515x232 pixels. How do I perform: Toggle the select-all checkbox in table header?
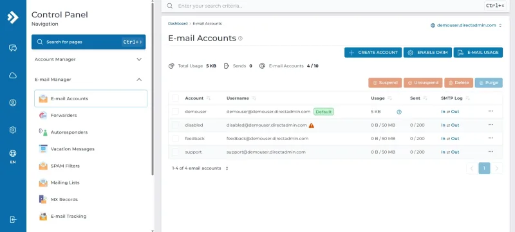175,98
